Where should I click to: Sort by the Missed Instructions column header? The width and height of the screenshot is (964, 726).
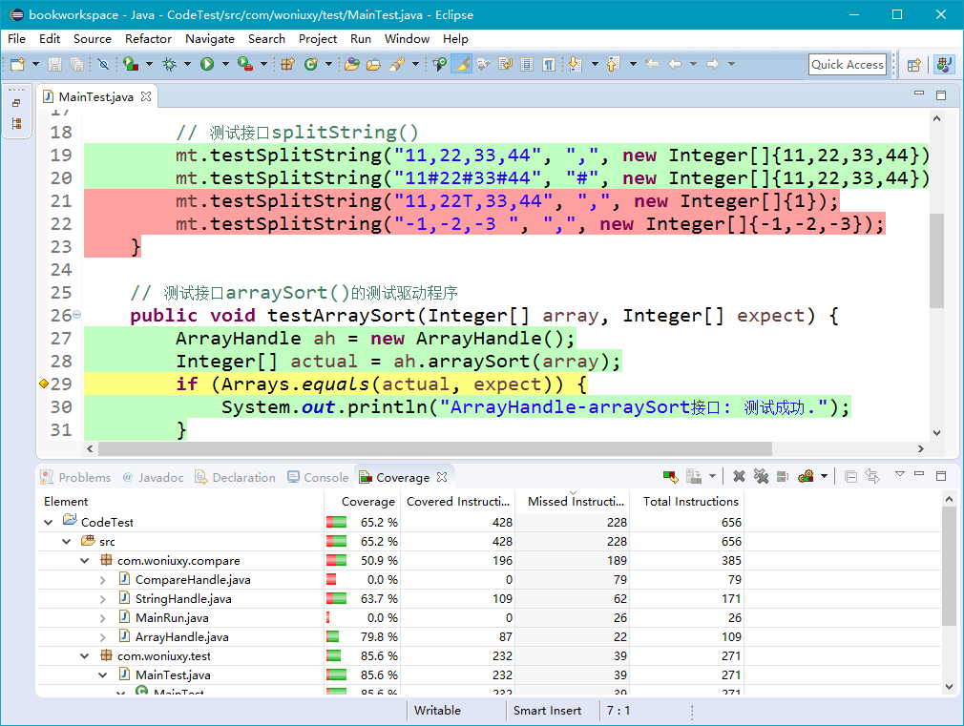tap(573, 501)
